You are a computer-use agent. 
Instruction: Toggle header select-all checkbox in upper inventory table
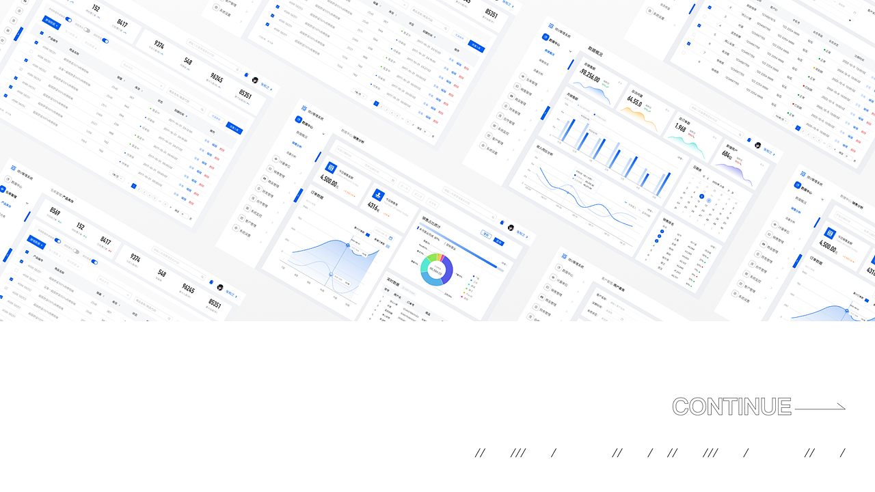coord(42,33)
